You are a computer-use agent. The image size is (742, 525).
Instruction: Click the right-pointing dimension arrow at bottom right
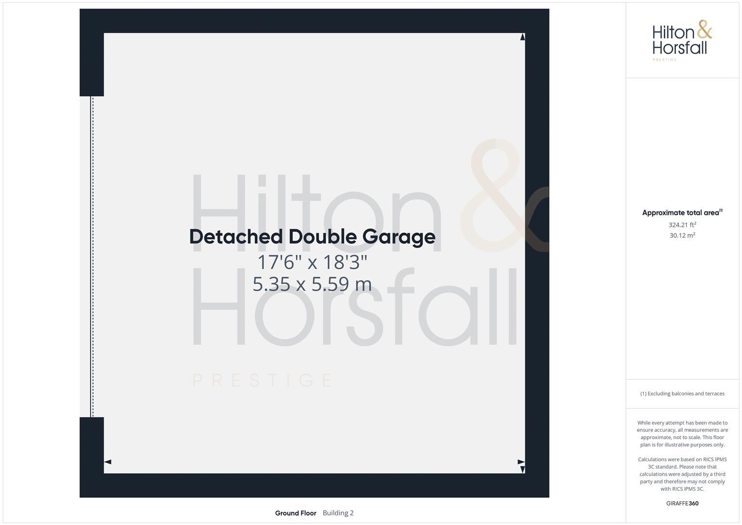click(520, 462)
